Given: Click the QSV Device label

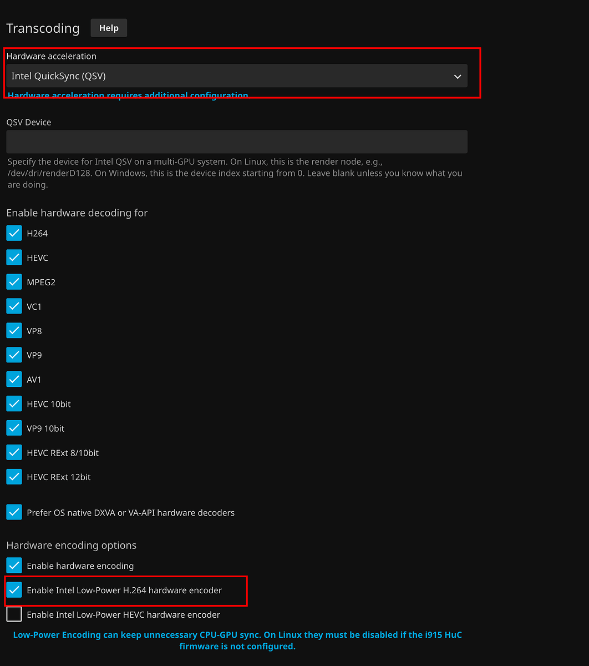Looking at the screenshot, I should [28, 122].
